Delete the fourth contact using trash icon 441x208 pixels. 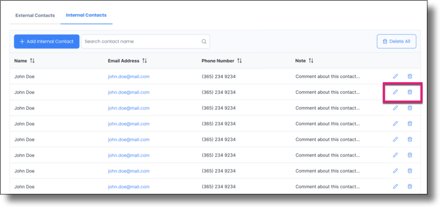[x=410, y=124]
